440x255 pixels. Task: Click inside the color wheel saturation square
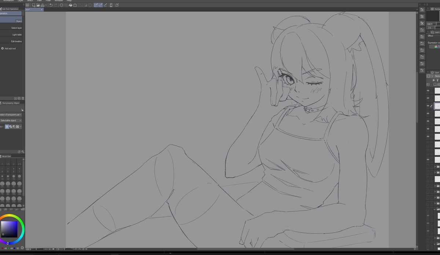tap(9, 229)
